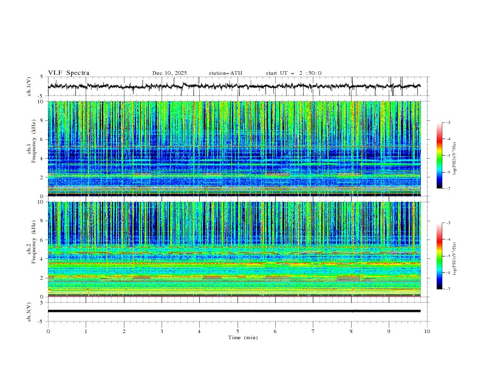Viewport: 481px width, 372px height.
Task: Select the Dec.10, 2025 date label
Action: tap(169, 73)
